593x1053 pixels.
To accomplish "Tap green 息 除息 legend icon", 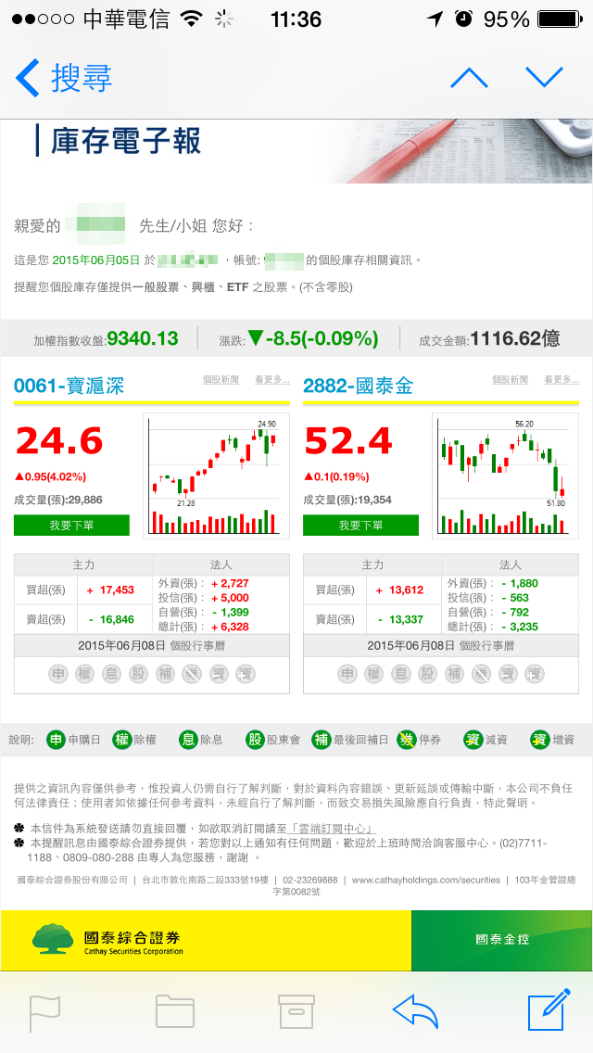I will (188, 740).
